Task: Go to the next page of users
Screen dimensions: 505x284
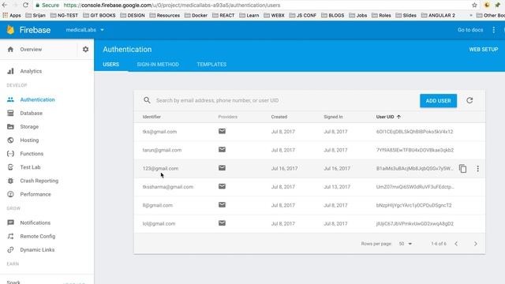Action: pyautogui.click(x=475, y=244)
